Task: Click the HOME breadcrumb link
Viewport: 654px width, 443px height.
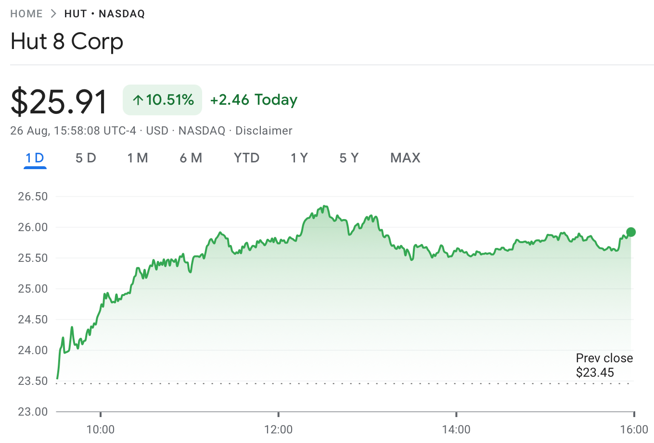Action: tap(26, 14)
